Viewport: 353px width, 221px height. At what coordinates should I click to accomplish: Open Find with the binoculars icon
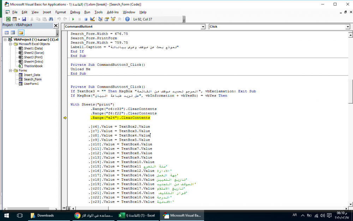click(x=51, y=19)
